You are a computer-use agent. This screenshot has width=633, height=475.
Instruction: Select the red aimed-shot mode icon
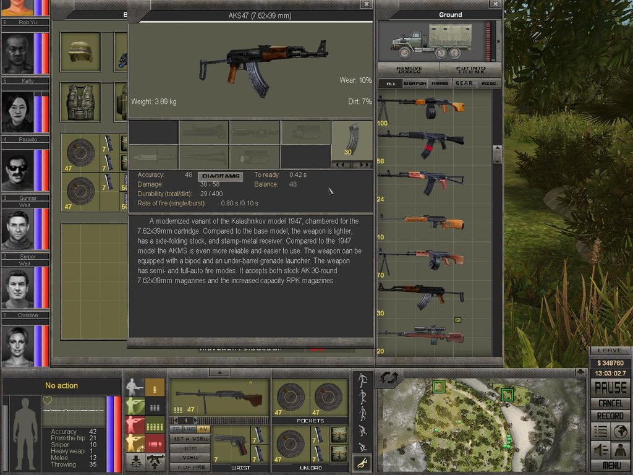[x=135, y=425]
